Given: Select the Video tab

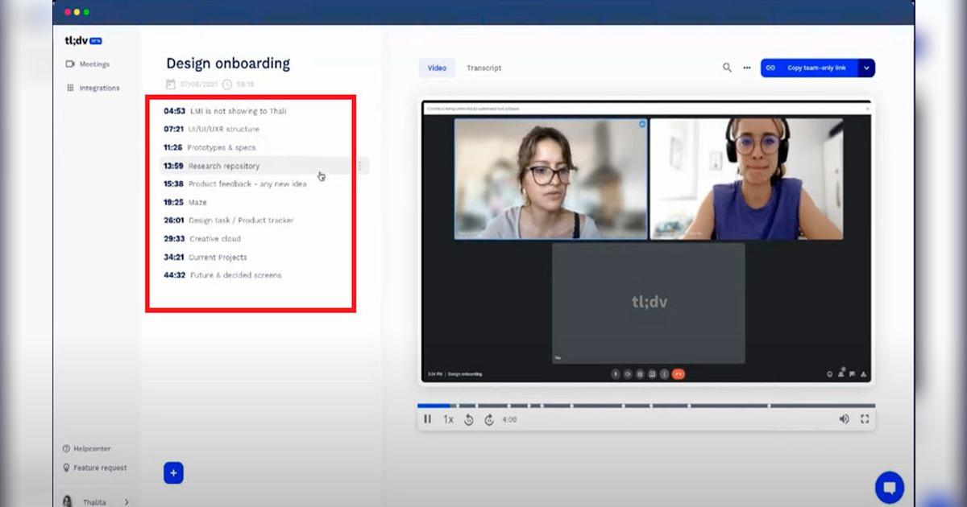Looking at the screenshot, I should point(437,68).
